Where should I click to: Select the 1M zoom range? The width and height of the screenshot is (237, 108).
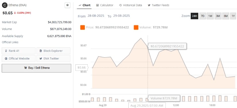click(x=210, y=16)
